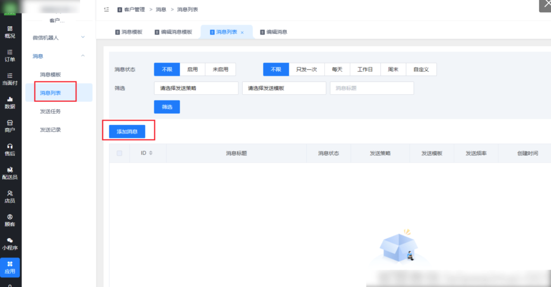Open 发送任务 in the side menu
Viewport: 551px width, 287px height.
pyautogui.click(x=50, y=112)
